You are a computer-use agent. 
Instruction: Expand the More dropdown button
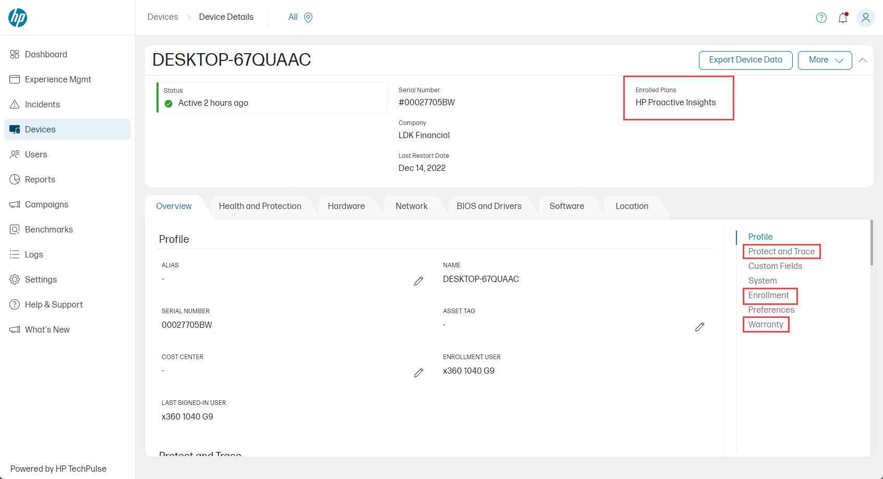point(825,60)
